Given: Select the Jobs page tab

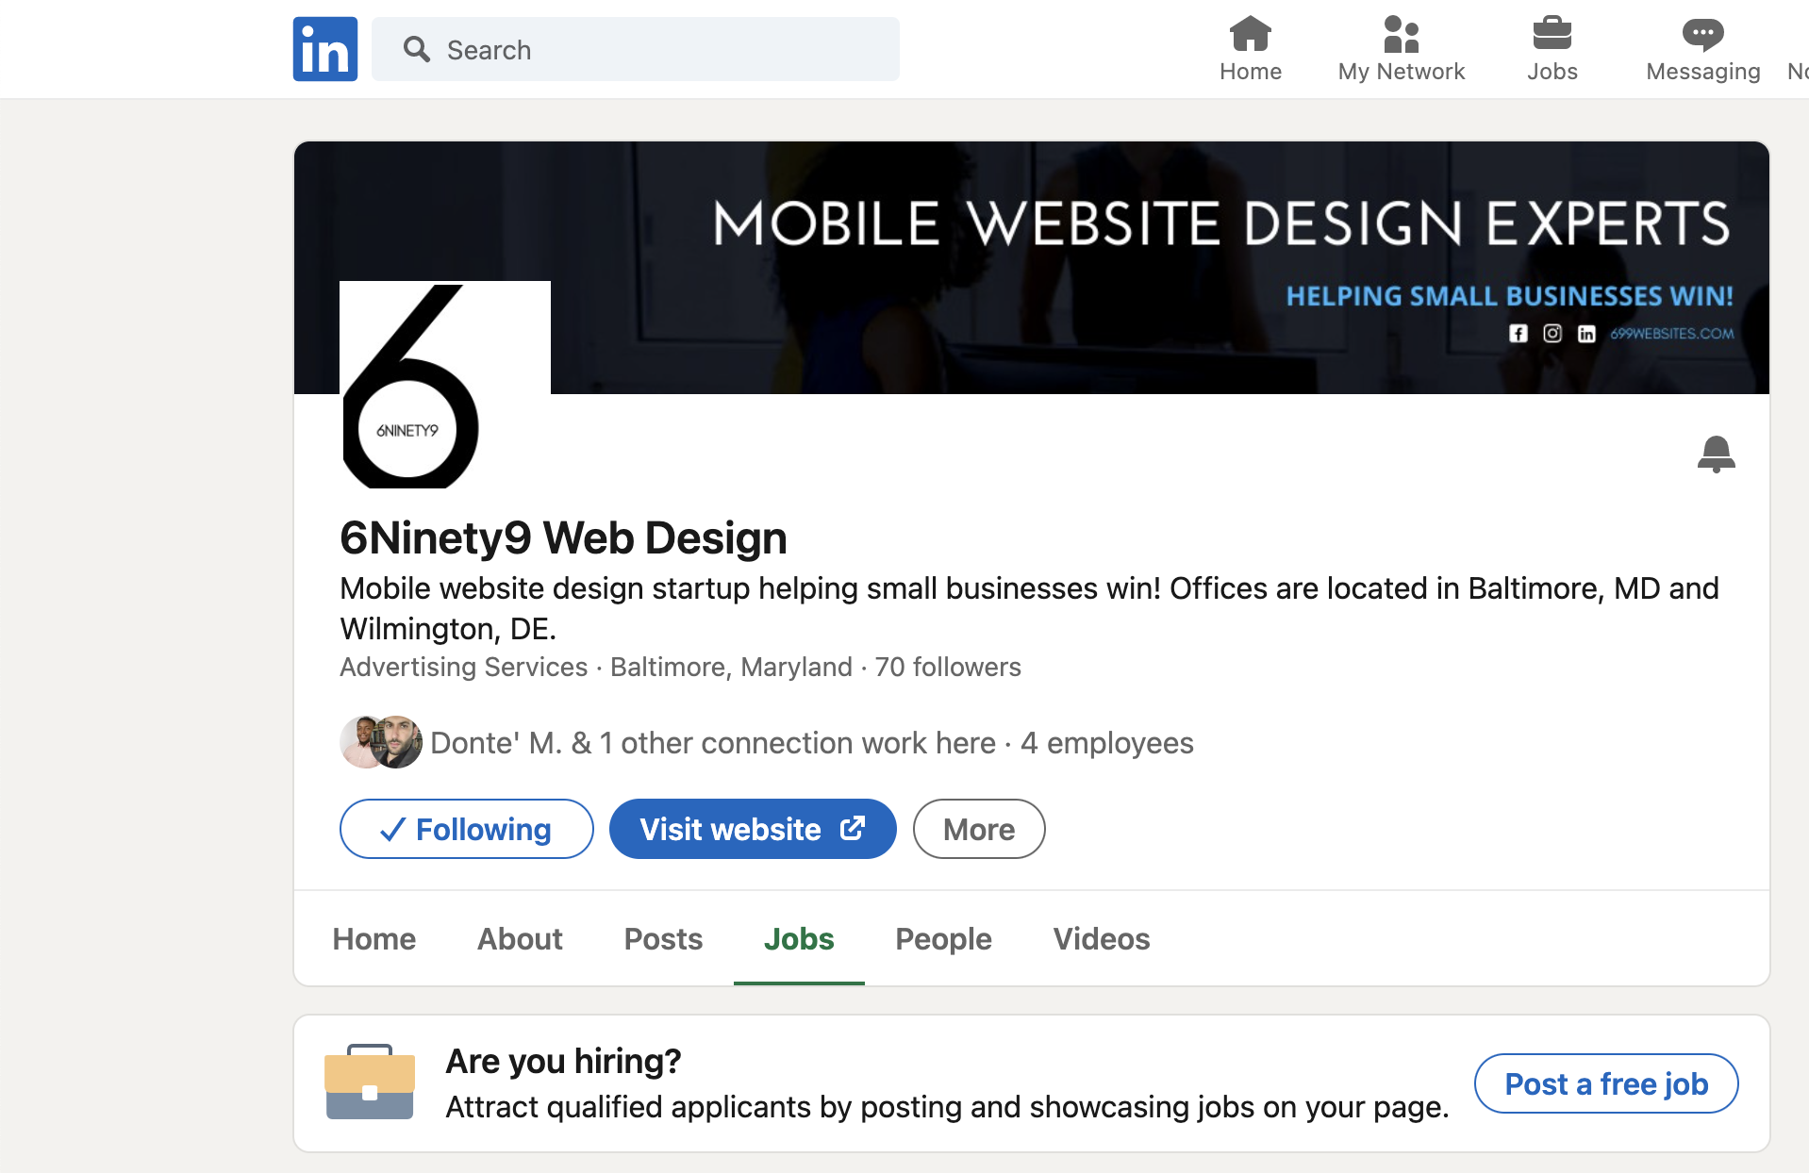Looking at the screenshot, I should 799,938.
